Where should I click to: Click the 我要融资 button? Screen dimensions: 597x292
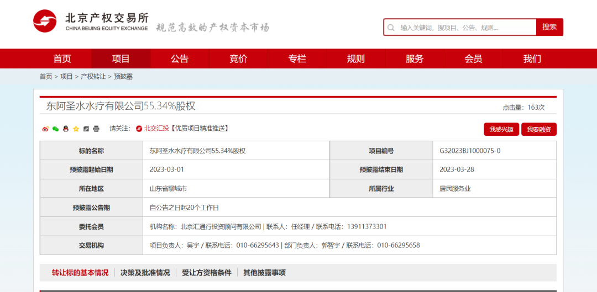point(539,129)
